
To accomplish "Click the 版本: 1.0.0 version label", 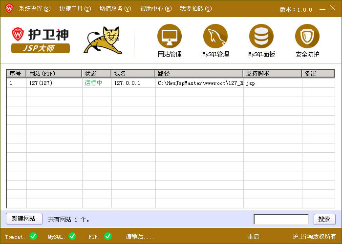I will tap(296, 10).
